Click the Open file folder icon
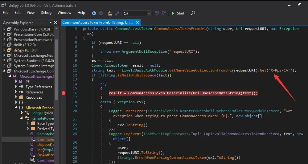Viewport: 308px width, 164px height. pos(110,13)
